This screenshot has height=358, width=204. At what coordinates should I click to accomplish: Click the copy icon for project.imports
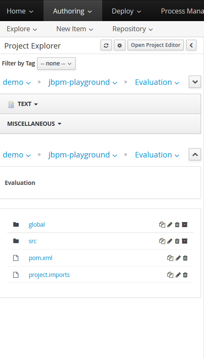click(170, 275)
